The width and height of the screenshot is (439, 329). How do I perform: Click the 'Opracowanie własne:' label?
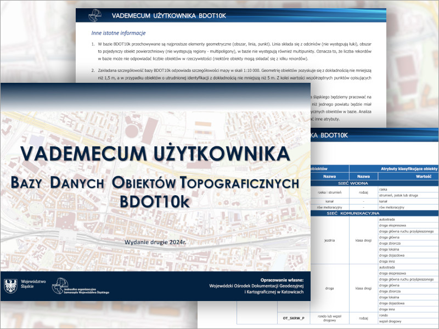[x=282, y=280]
